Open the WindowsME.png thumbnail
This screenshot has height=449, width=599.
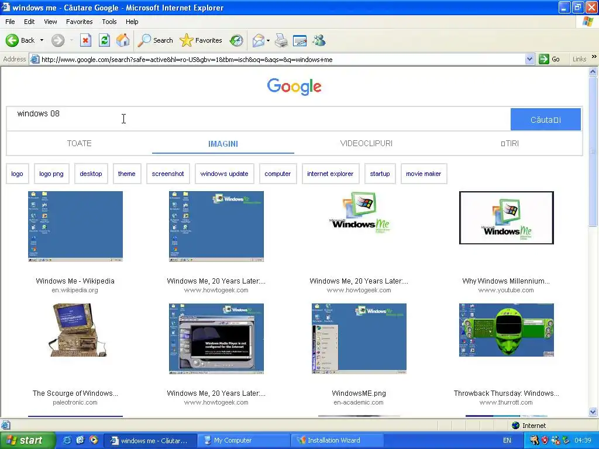pos(359,339)
